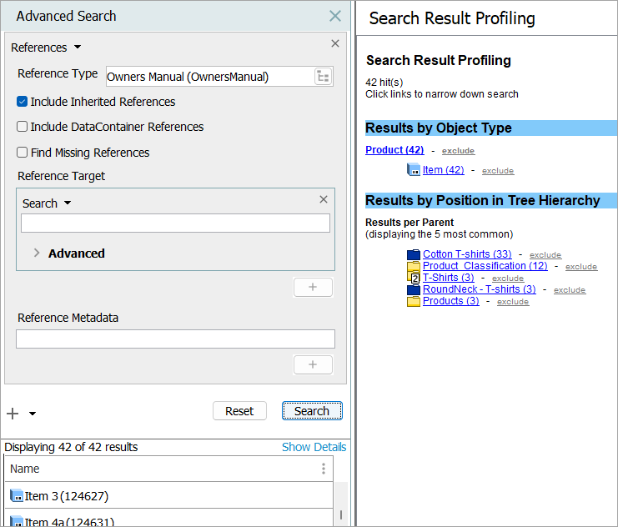Add a new search criterion with plus icon
The height and width of the screenshot is (527, 618).
pyautogui.click(x=13, y=414)
